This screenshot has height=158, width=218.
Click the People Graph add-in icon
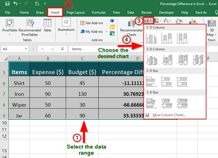[112, 33]
